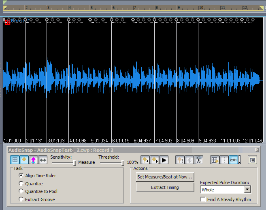266x210 pixels.
Task: Click the double-arrow stretch icon
Action: point(43,160)
